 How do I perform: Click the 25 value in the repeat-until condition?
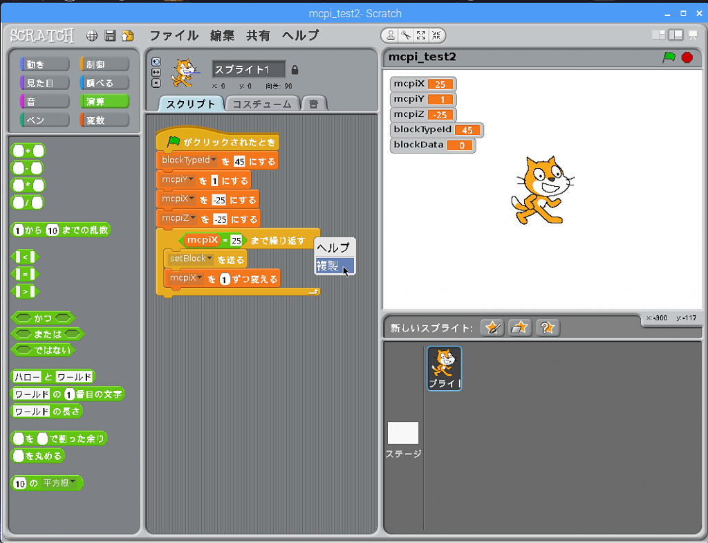pyautogui.click(x=236, y=240)
